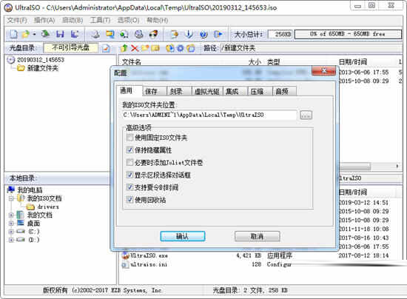The height and width of the screenshot is (299, 407).
Task: Click the blue gear properties icon
Action: pos(181,48)
